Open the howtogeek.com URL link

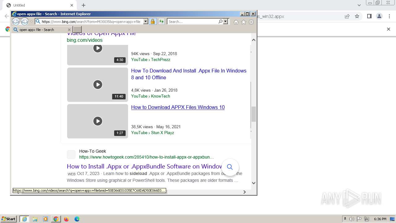pyautogui.click(x=146, y=157)
